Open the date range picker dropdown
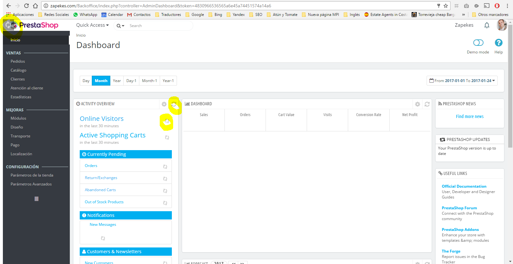The image size is (513, 264). tap(462, 81)
